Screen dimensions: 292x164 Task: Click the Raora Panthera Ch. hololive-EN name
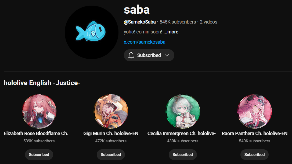255,134
